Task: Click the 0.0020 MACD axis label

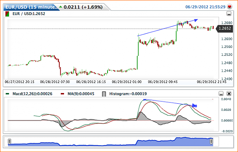Action: [226, 110]
